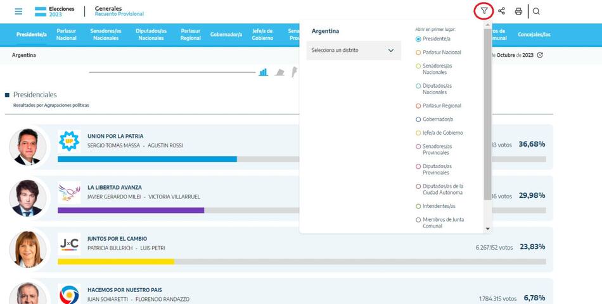602x304 pixels.
Task: Switch to the bar chart view icon
Action: pyautogui.click(x=263, y=73)
